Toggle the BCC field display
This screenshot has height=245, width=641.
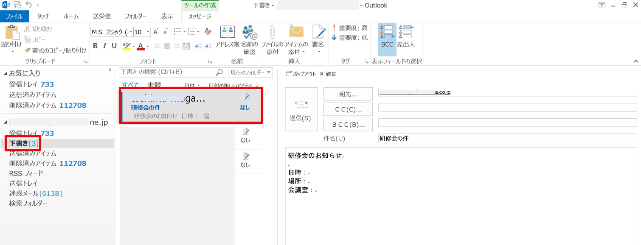[387, 37]
